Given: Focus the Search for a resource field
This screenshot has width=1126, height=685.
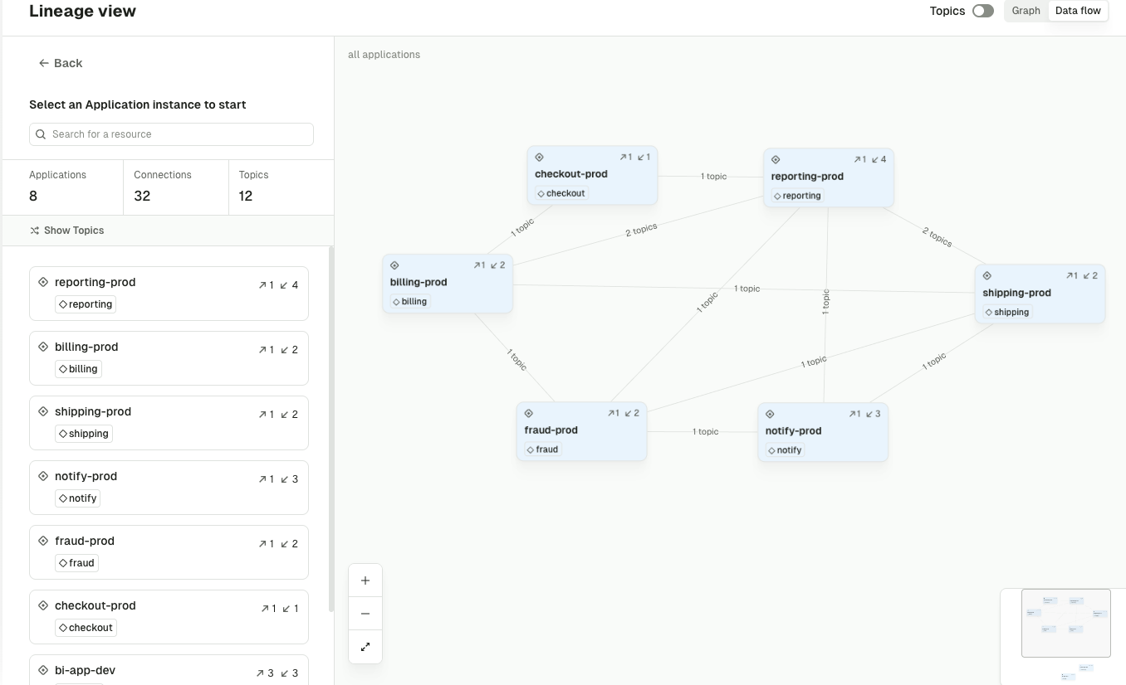Looking at the screenshot, I should pyautogui.click(x=171, y=134).
